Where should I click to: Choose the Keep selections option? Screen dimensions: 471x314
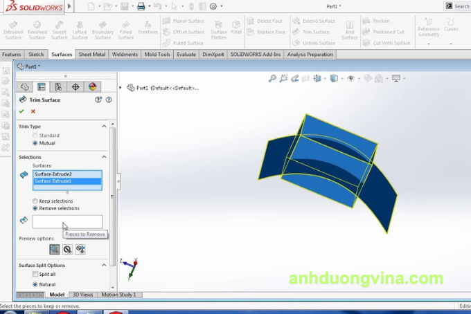pos(35,201)
